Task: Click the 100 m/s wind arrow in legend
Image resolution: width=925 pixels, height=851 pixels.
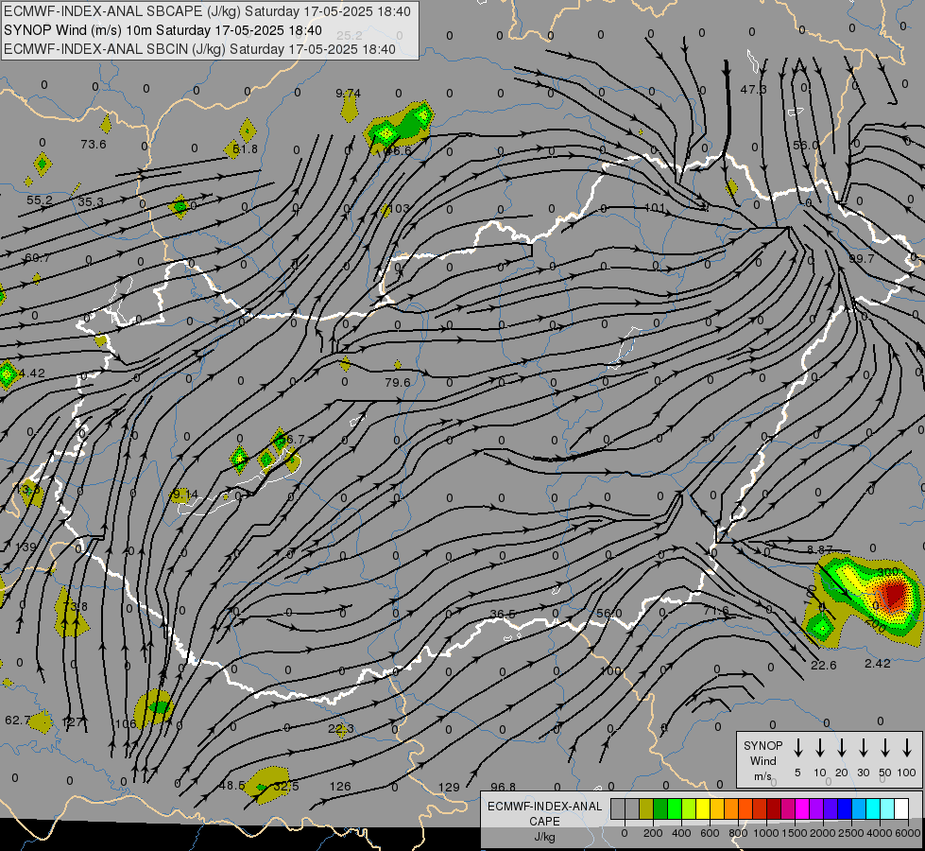Action: tap(907, 748)
